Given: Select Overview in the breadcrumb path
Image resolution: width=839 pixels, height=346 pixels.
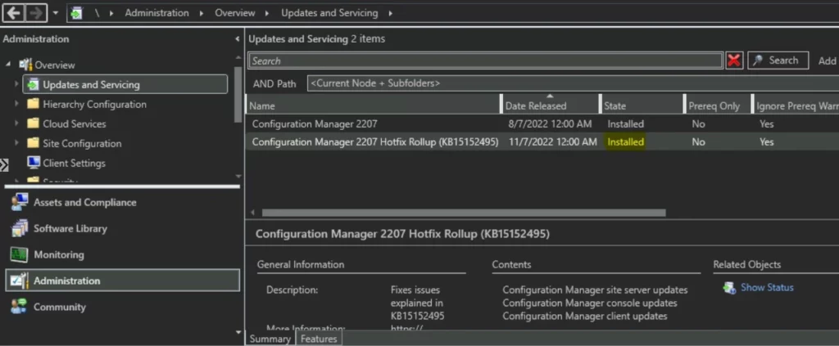Looking at the screenshot, I should point(235,13).
